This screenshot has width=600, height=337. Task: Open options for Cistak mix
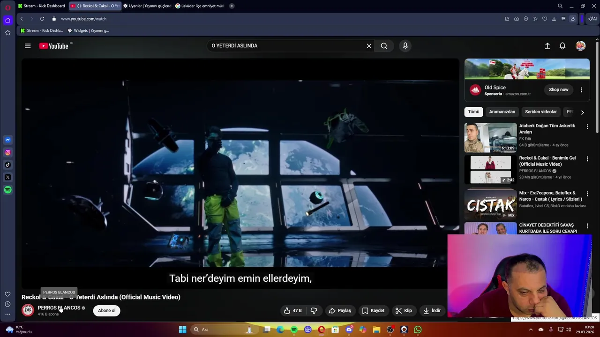tap(587, 194)
